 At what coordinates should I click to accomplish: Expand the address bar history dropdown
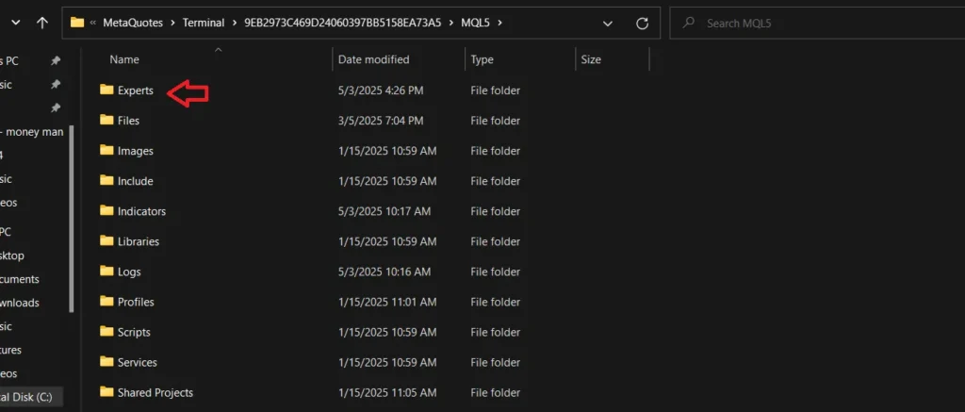pos(608,24)
